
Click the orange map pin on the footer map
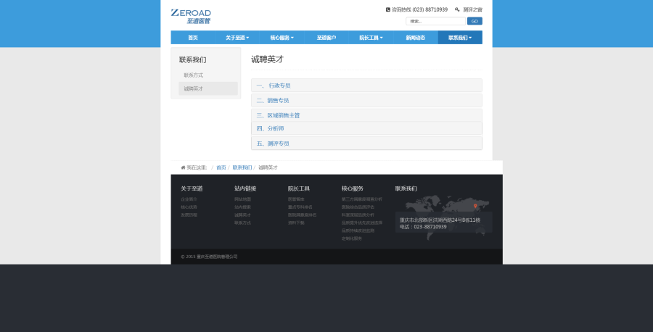point(475,206)
